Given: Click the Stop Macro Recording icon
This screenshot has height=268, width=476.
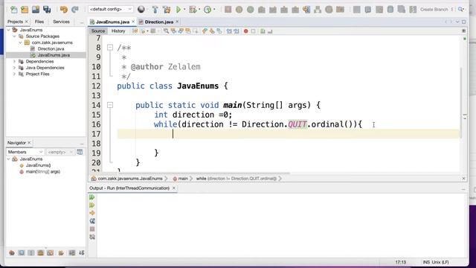Looking at the screenshot, I should [253, 31].
